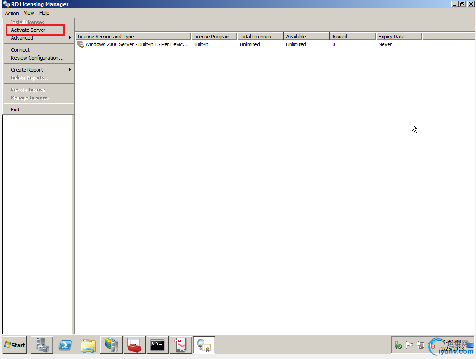Viewport: 476px width, 359px height.
Task: Open the Action Center flag tray icon
Action: click(409, 345)
